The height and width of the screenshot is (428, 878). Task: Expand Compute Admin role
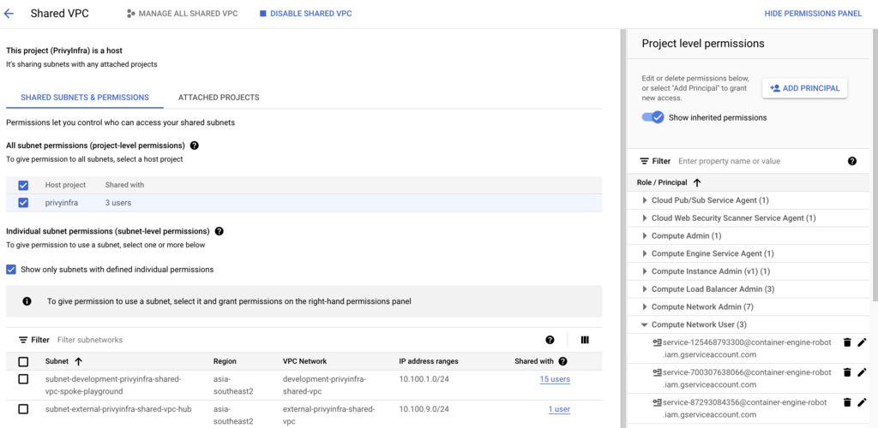click(645, 235)
